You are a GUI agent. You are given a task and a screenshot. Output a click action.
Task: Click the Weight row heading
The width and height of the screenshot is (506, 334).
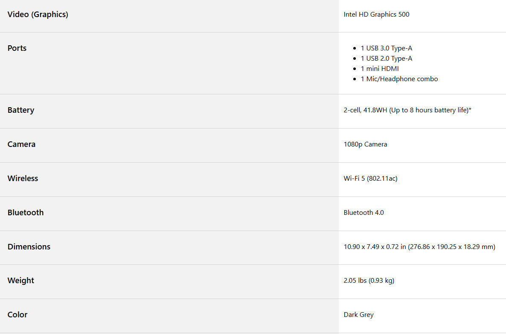[21, 281]
